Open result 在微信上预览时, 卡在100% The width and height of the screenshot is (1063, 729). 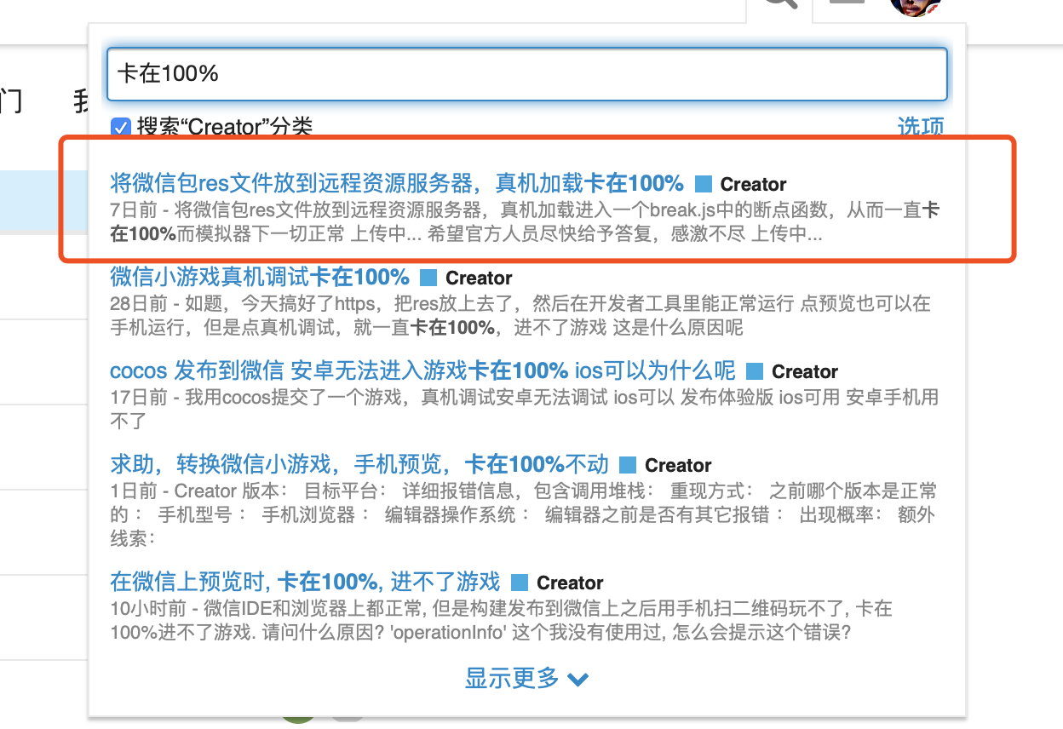tap(305, 582)
